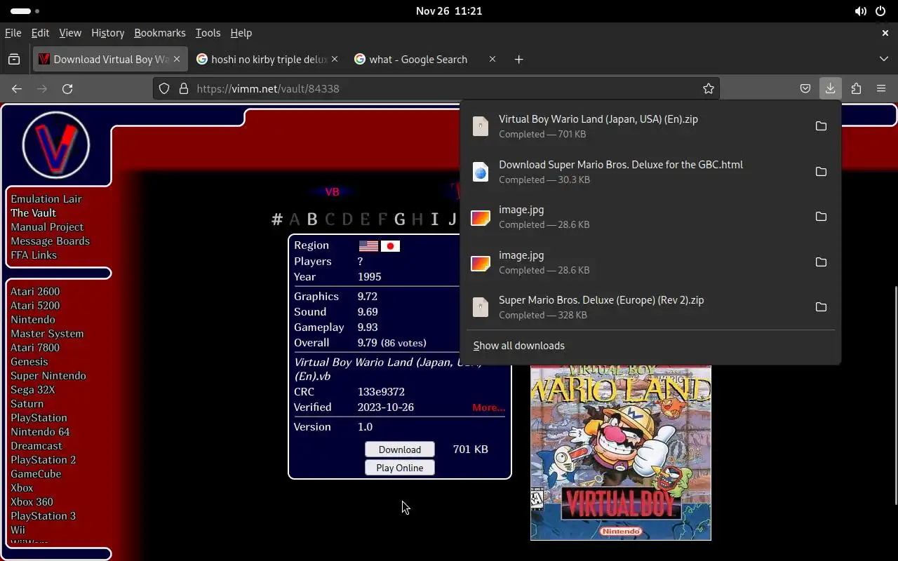This screenshot has width=898, height=561.
Task: Go to The Vault link
Action: click(x=33, y=213)
